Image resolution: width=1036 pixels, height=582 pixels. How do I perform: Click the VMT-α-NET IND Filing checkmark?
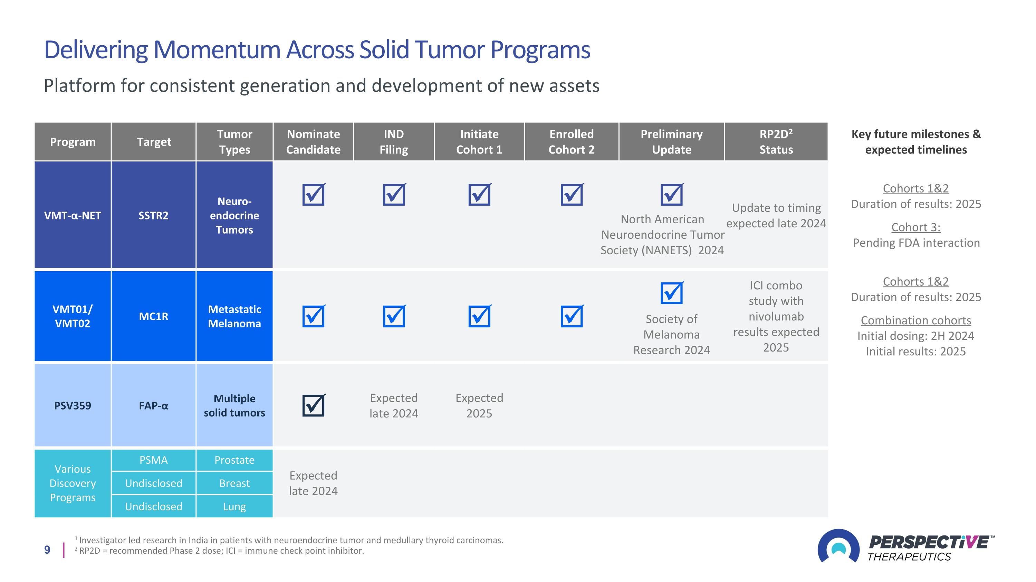[x=394, y=194]
